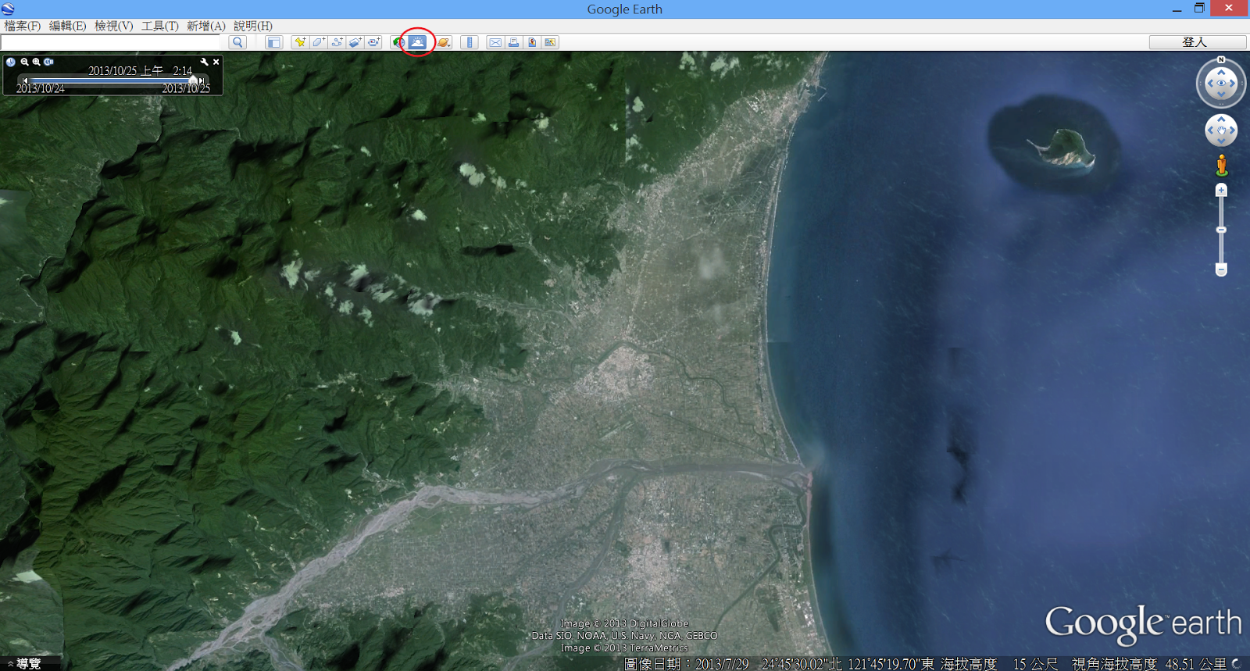Zoom out the time slider range
The image size is (1250, 671).
click(24, 62)
